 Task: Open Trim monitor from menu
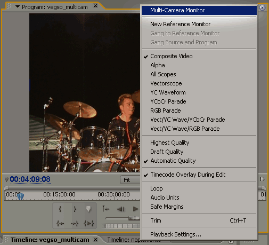pos(199,220)
